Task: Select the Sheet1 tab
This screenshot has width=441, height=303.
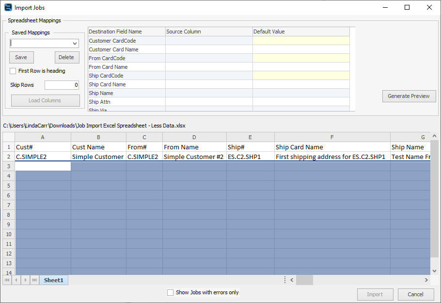Action: point(53,280)
